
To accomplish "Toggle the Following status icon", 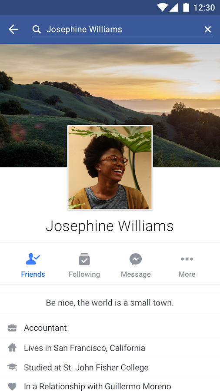I will tap(84, 259).
